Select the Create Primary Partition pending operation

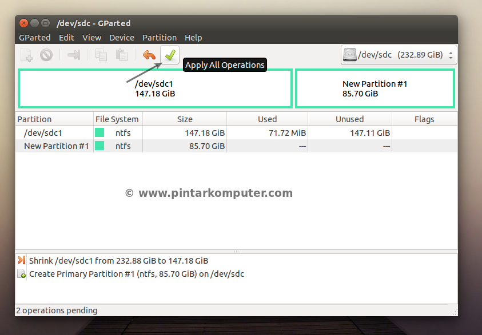coord(137,274)
